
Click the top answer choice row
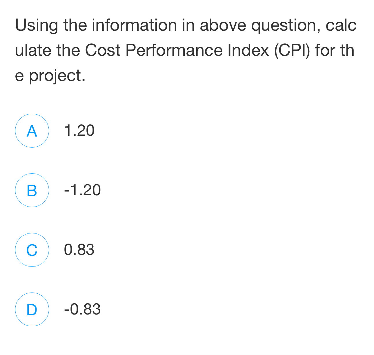(58, 131)
